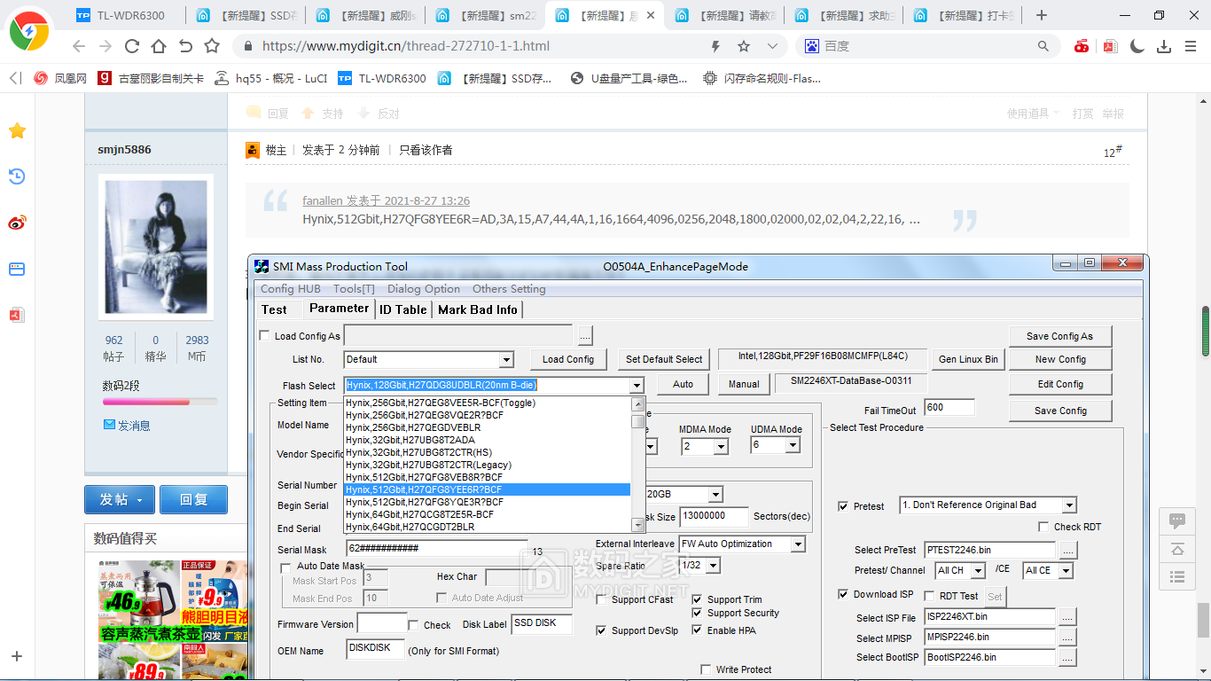
Task: Click the browser forward arrow
Action: tap(105, 46)
